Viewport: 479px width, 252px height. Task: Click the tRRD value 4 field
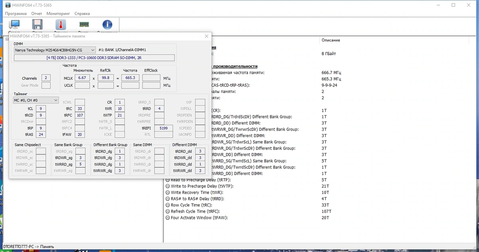pyautogui.click(x=159, y=108)
